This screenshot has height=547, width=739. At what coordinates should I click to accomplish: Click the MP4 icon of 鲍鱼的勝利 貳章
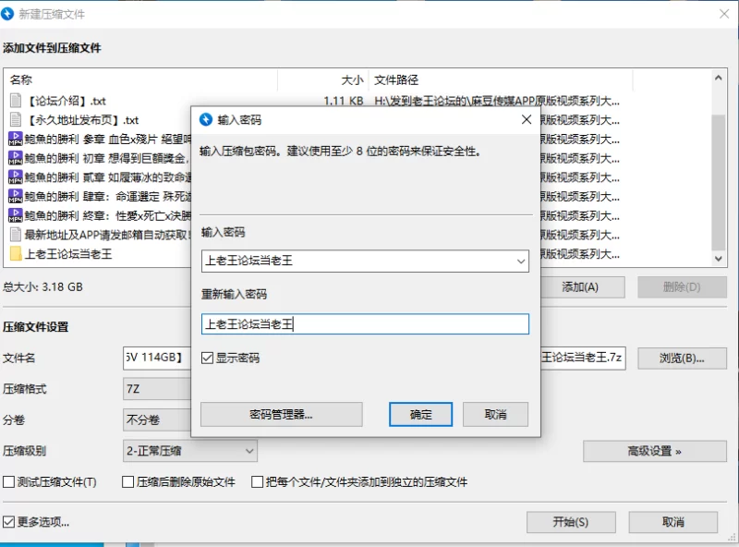pyautogui.click(x=15, y=177)
